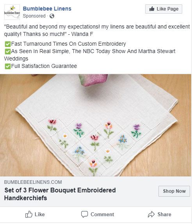Image resolution: width=192 pixels, height=224 pixels.
Task: Click the Like thumbs-up outline icon
Action: pos(29,214)
